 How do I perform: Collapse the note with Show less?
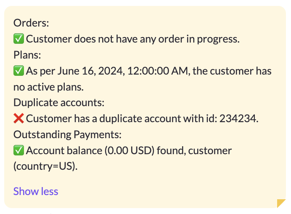pos(36,191)
